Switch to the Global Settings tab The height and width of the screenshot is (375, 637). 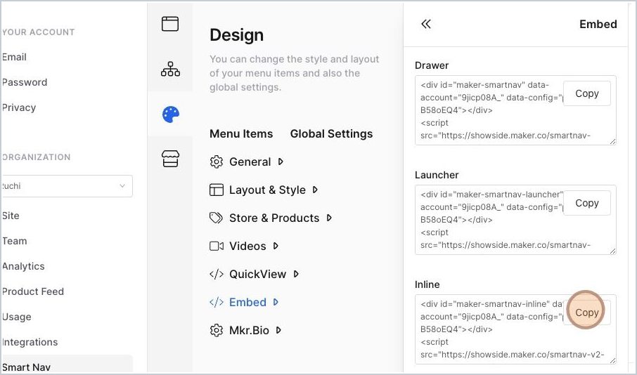coord(331,133)
